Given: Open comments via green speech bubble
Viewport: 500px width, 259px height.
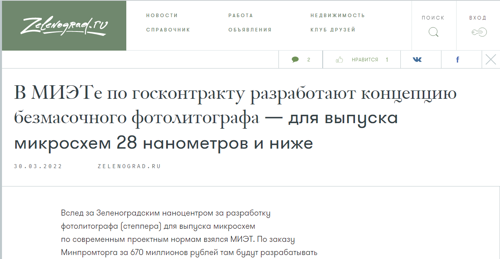Looking at the screenshot, I should pos(295,60).
